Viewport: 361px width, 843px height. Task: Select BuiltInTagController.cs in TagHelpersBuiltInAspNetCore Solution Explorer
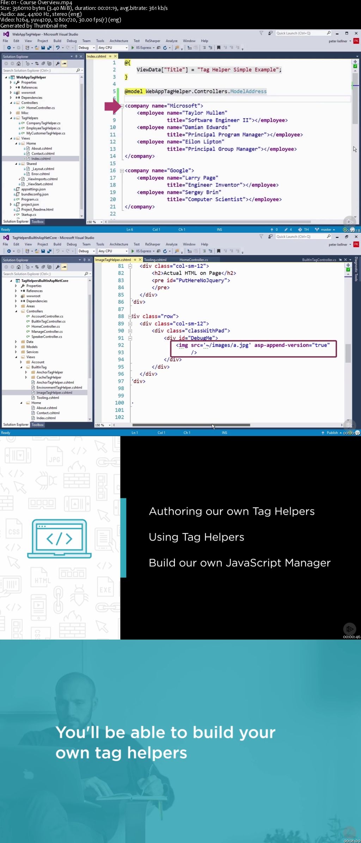[48, 321]
